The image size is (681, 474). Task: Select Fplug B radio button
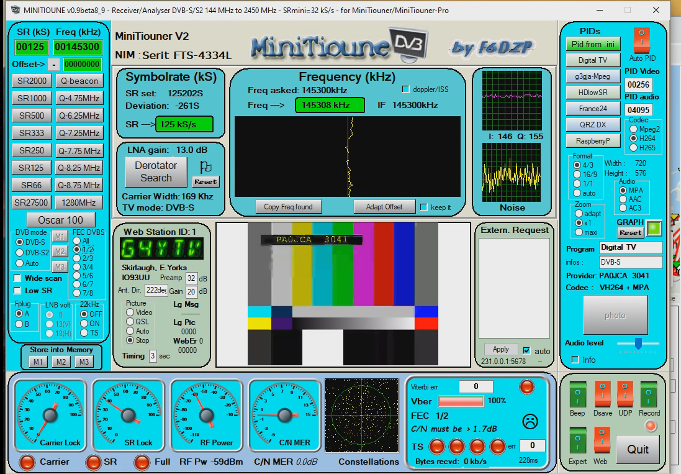[x=19, y=324]
